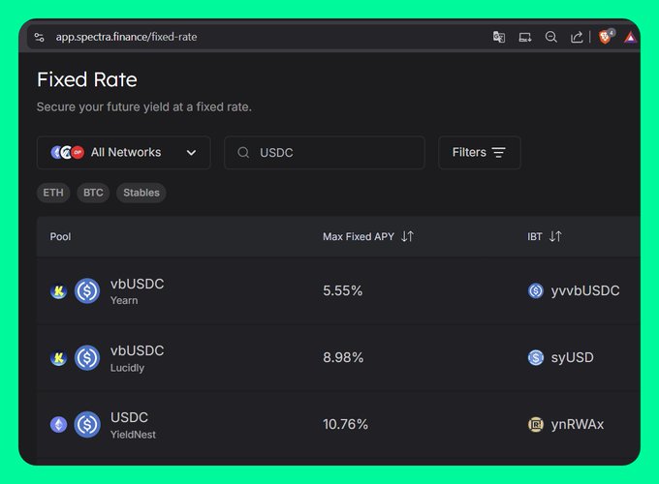The height and width of the screenshot is (484, 659).
Task: Click the yvvbUSDC IBT label
Action: point(585,290)
